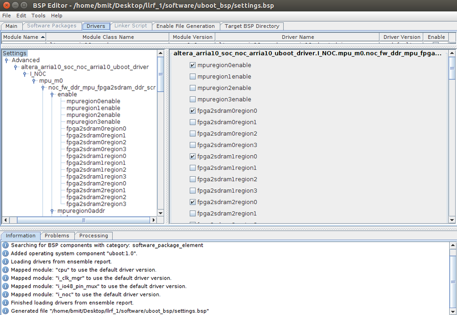Image resolution: width=457 pixels, height=315 pixels.
Task: Select fpga2sdram0region2 in settings tree
Action: click(96, 142)
